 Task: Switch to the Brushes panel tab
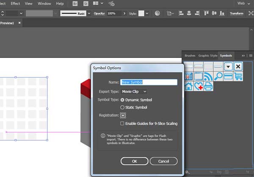[x=190, y=55]
